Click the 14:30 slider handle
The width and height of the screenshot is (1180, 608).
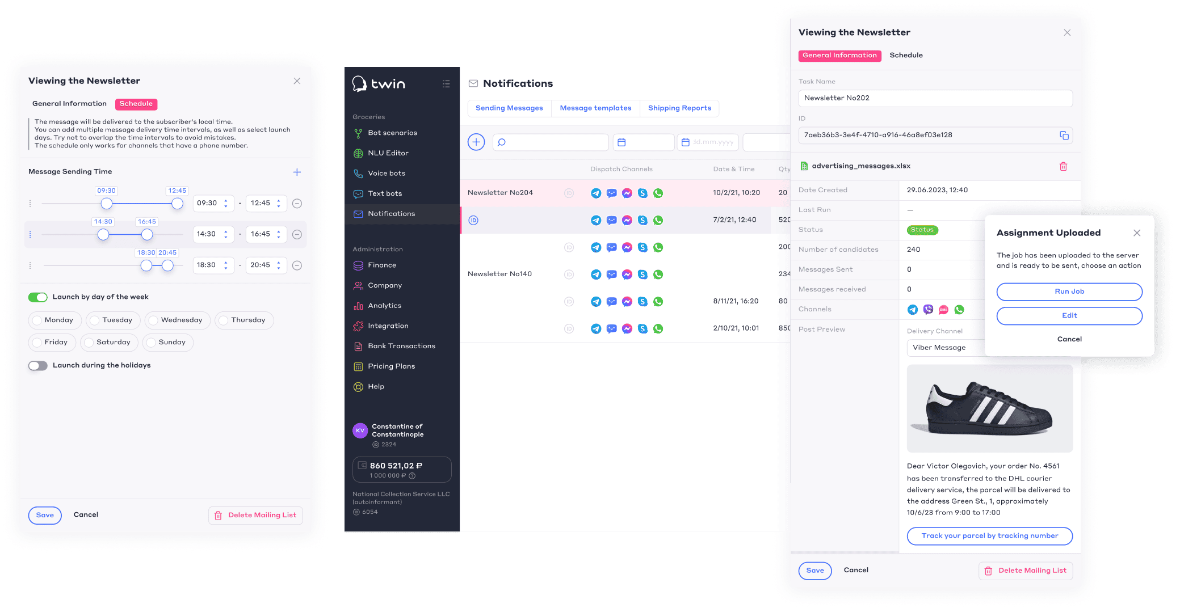coord(103,235)
